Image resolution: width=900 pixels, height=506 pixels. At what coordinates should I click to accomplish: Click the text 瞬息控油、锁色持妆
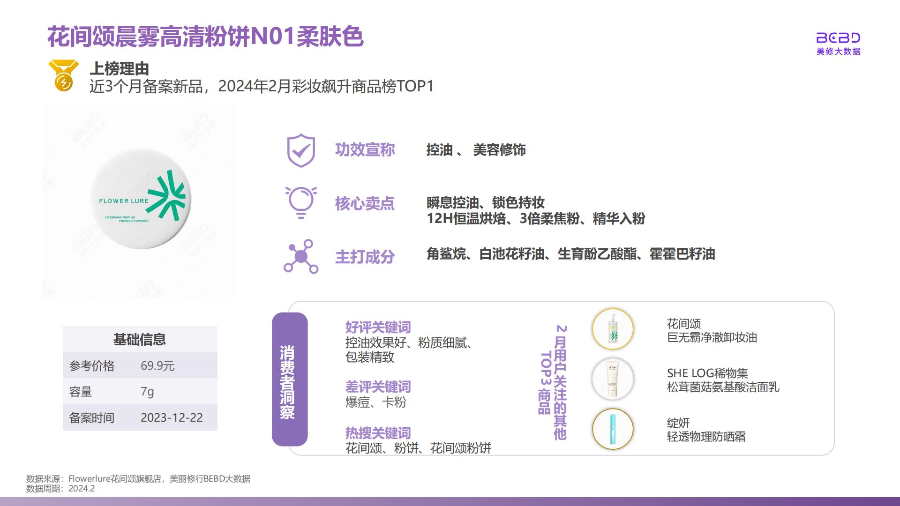coord(485,203)
